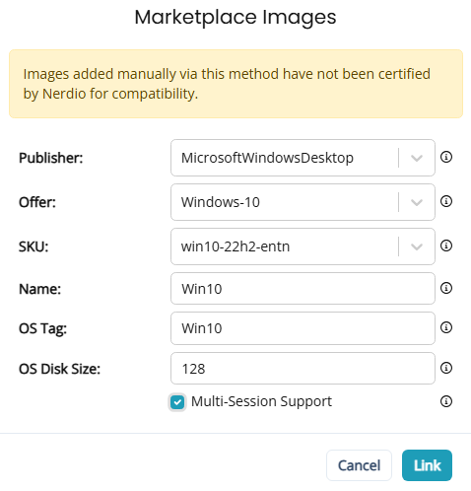
Task: Click the Multi-Session Support label text
Action: pos(261,401)
